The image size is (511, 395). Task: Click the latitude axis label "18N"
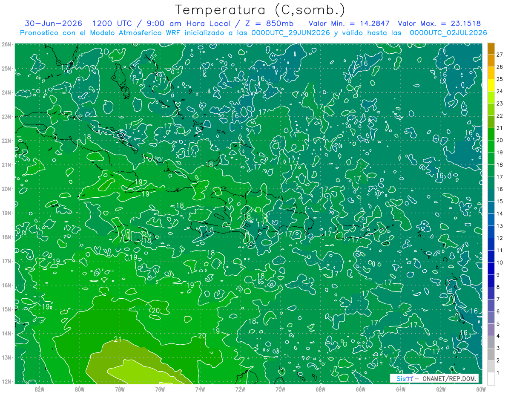[x=6, y=237]
